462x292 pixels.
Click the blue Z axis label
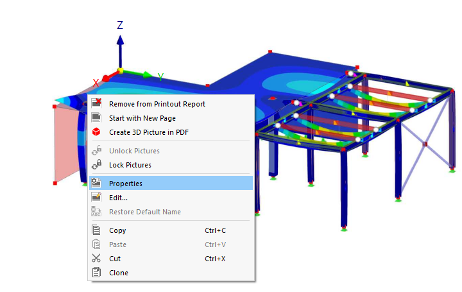coord(120,25)
